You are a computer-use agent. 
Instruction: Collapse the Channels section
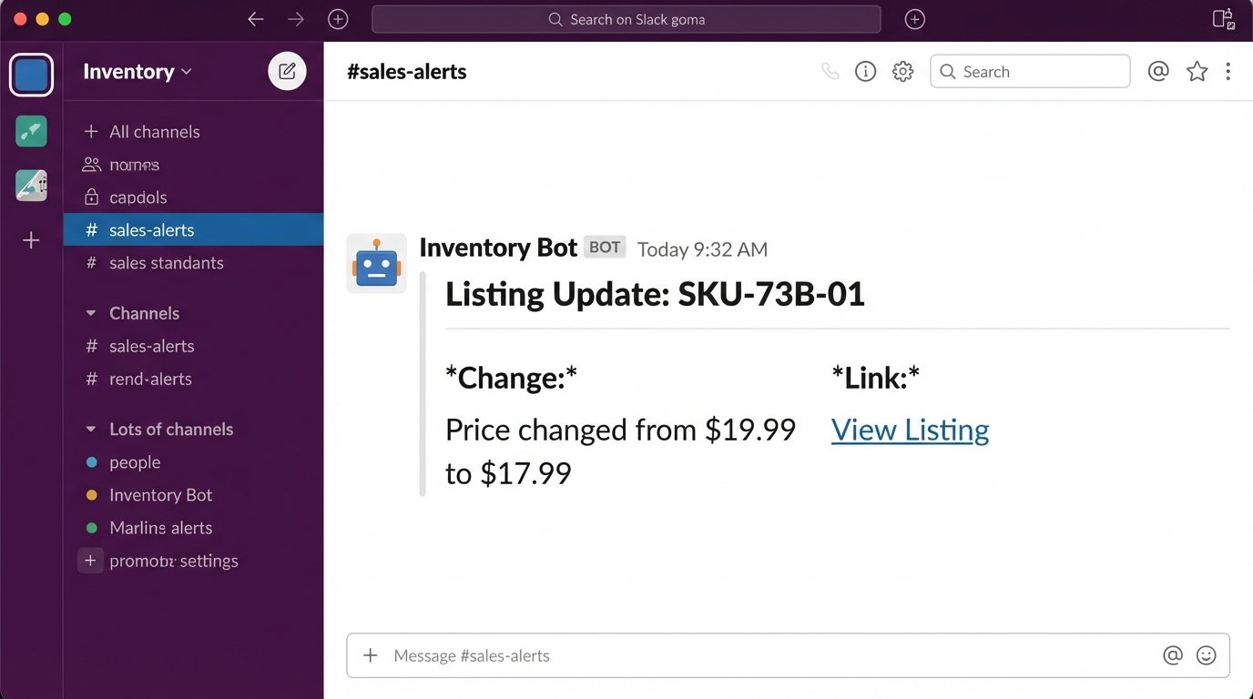[91, 313]
